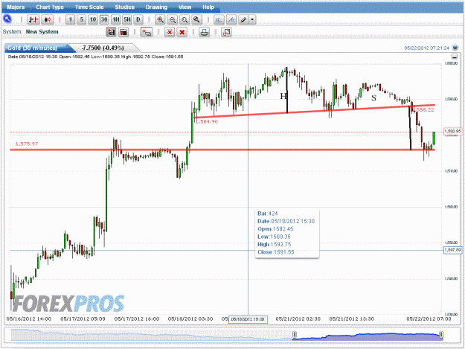This screenshot has height=349, width=465.
Task: Click the current price tag on the right axis
Action: [453, 132]
